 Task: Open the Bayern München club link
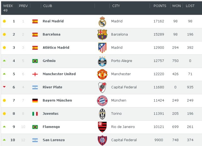click(x=57, y=100)
